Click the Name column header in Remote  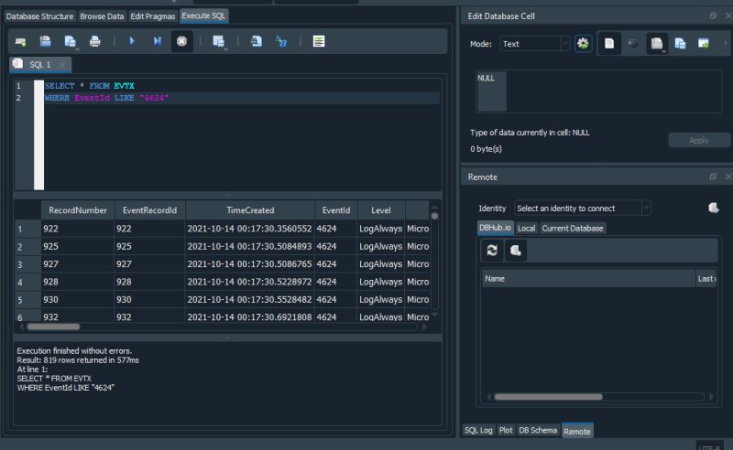tap(588, 279)
